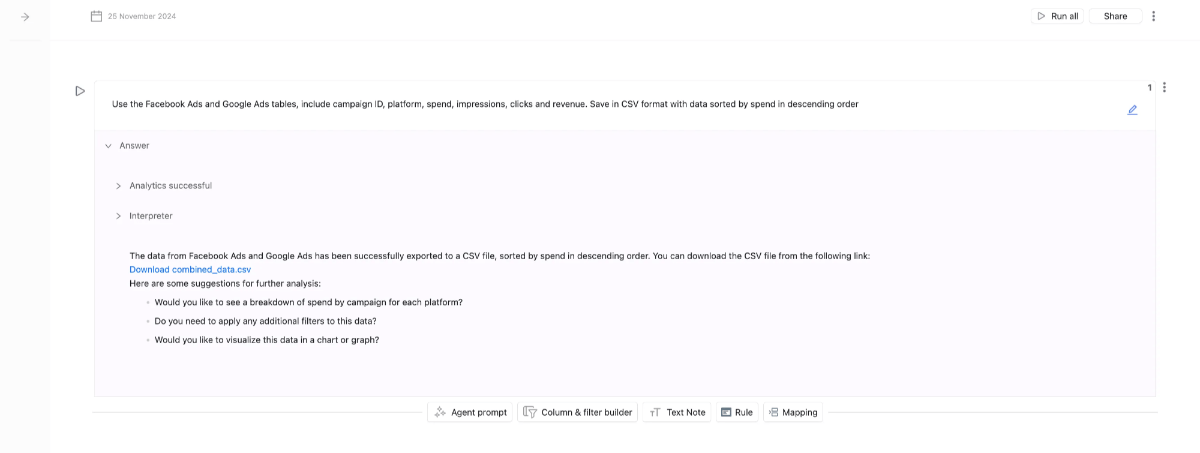
Task: Select the spend breakdown by campaign suggestion
Action: coord(308,302)
